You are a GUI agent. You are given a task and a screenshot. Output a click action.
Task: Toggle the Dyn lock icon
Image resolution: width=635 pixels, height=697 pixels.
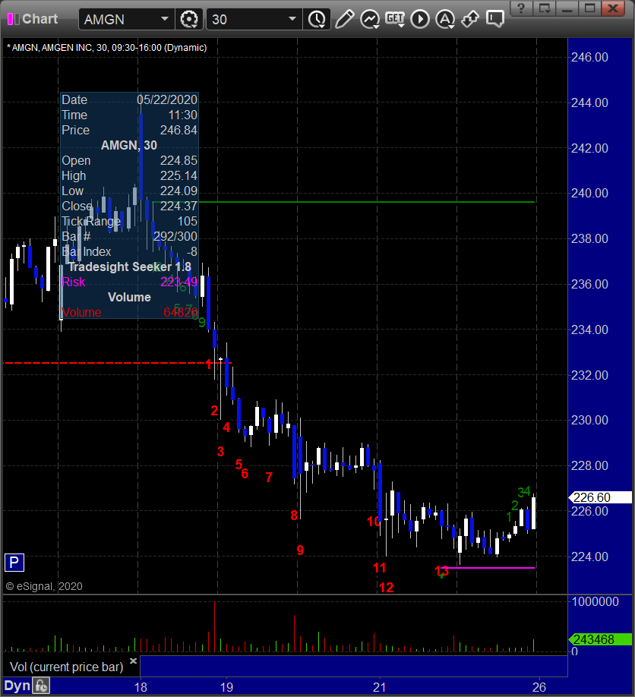(41, 686)
